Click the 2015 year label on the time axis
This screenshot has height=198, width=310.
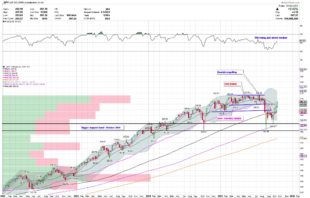click(220, 196)
